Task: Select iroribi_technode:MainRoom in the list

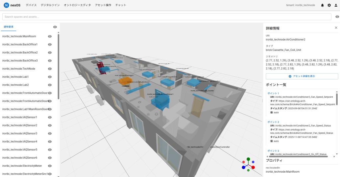Action: click(19, 37)
